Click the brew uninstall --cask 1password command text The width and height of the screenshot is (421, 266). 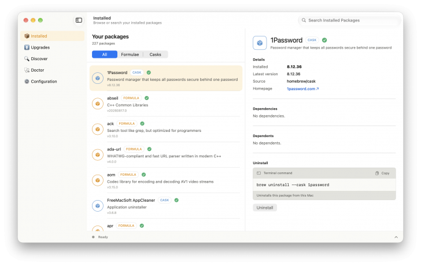point(293,184)
